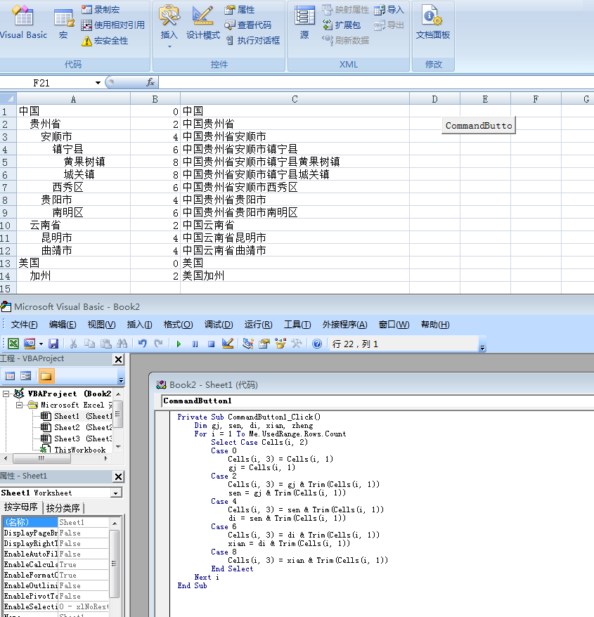Click the Select All corner of the worksheet
The image size is (594, 617).
pos(8,99)
